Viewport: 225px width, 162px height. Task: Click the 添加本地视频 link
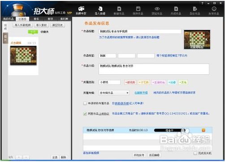click(91, 153)
